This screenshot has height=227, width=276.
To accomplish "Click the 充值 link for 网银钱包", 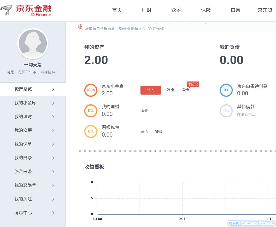I will 144,131.
